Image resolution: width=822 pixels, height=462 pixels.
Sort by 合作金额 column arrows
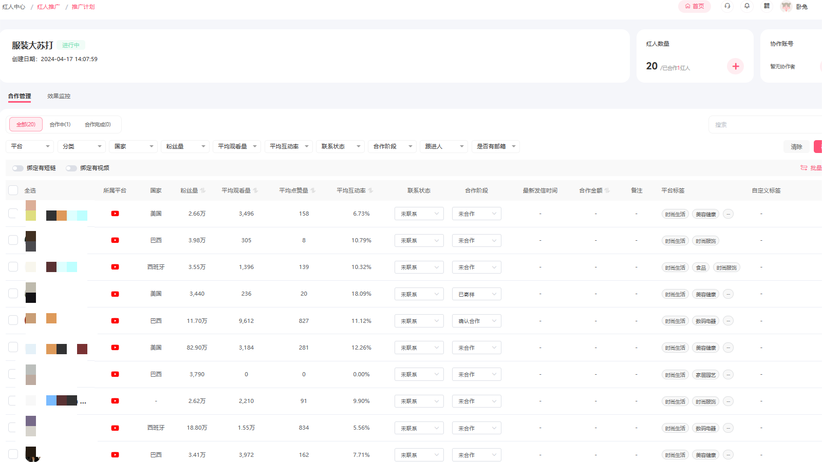[607, 190]
